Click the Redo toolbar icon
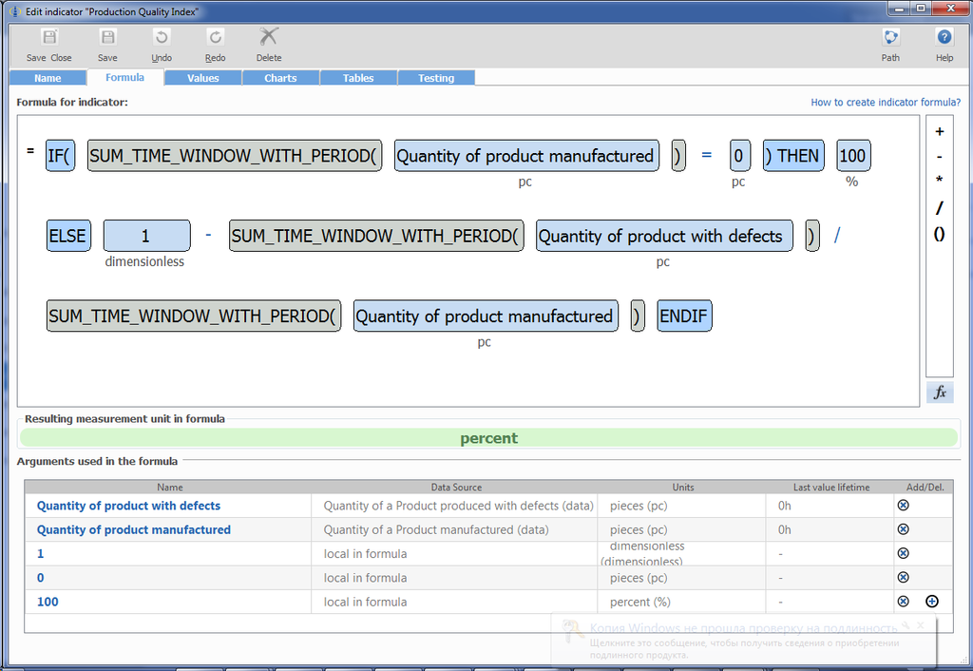This screenshot has height=671, width=973. 216,38
